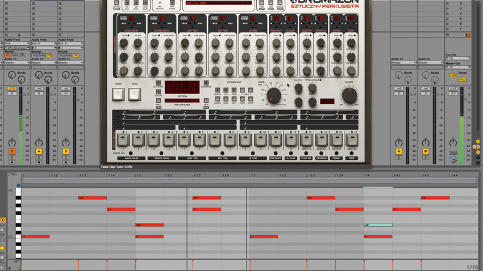Screen dimensions: 483x271
Task: Set track 3 Monitor to Auto
Action: coord(14,56)
